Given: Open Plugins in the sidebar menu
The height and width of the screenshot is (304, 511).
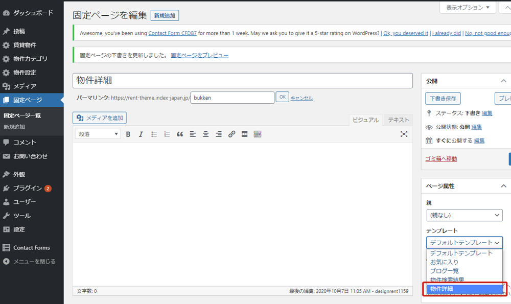Looking at the screenshot, I should click(x=28, y=188).
